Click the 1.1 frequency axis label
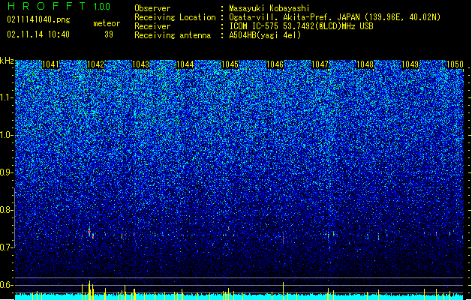Image resolution: width=472 pixels, height=300 pixels. coord(6,97)
